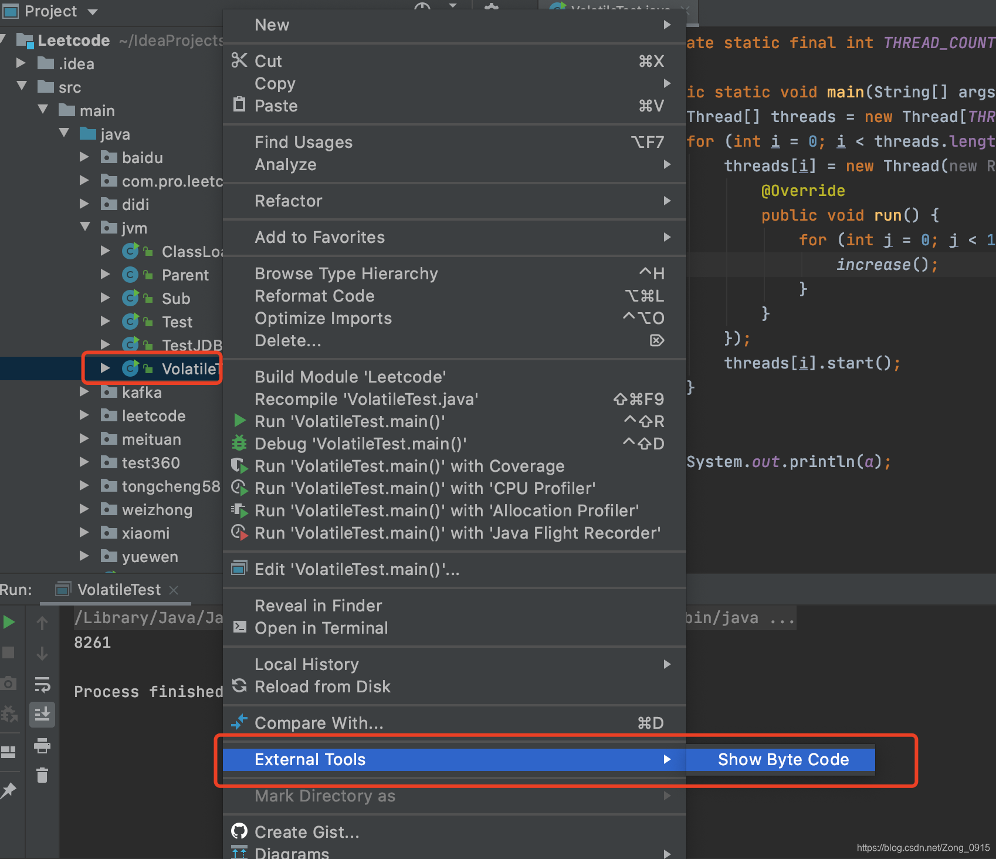
Task: Expand the kafka package
Action: pyautogui.click(x=84, y=392)
